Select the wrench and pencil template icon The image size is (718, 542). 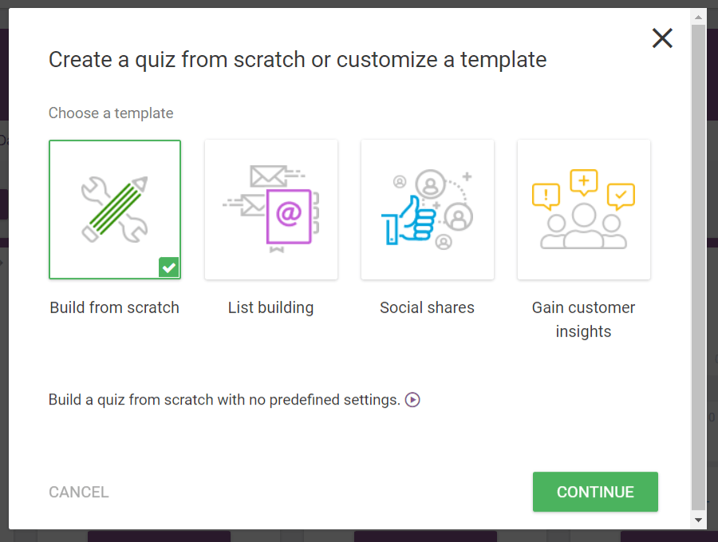[x=114, y=209]
